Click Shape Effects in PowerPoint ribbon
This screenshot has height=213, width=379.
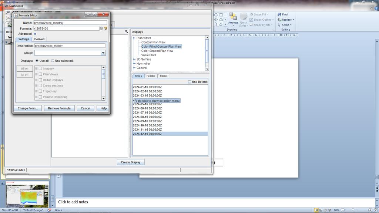(261, 25)
